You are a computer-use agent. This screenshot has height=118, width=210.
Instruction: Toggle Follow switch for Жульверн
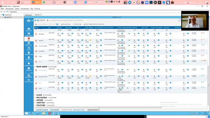coord(59,33)
